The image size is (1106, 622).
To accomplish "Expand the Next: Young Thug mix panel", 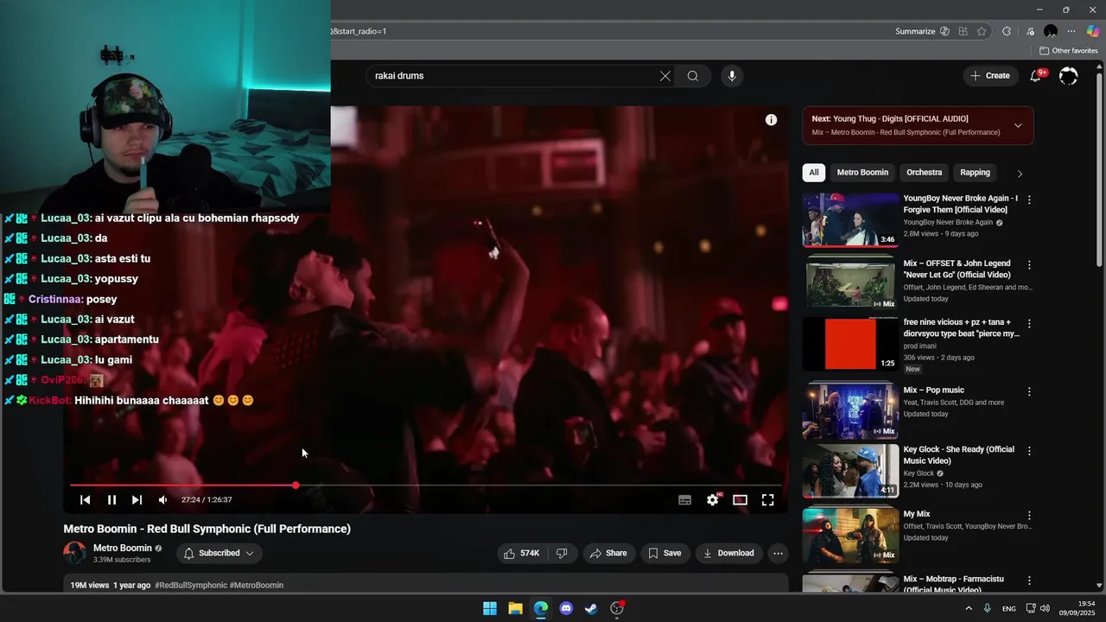I will pos(1018,125).
